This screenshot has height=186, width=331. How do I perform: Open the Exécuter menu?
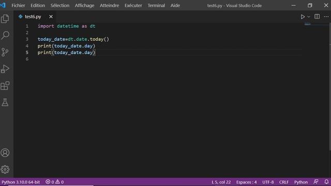(133, 6)
